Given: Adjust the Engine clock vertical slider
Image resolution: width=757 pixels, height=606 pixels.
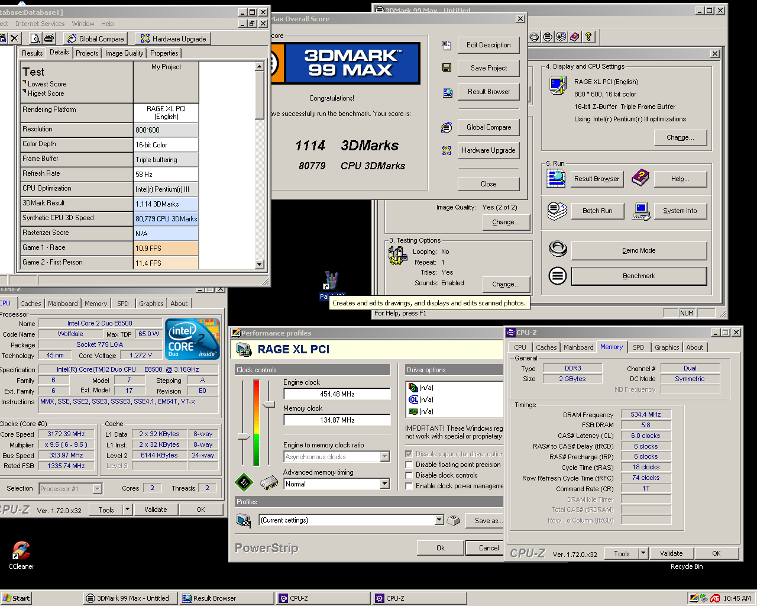Looking at the screenshot, I should pos(244,436).
